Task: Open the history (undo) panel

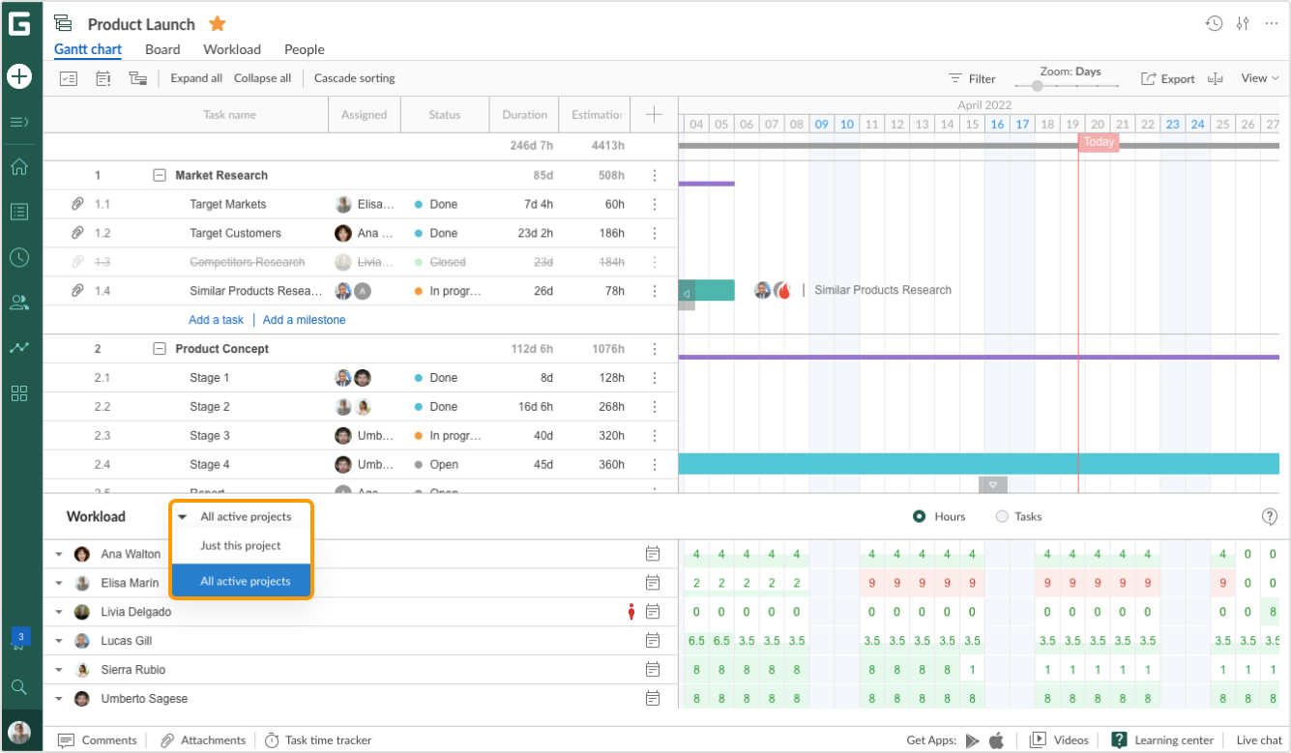Action: coord(1215,22)
